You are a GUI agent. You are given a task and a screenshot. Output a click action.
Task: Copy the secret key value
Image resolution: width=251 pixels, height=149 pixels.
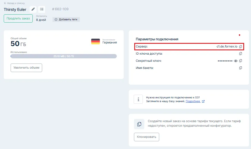click(x=241, y=61)
